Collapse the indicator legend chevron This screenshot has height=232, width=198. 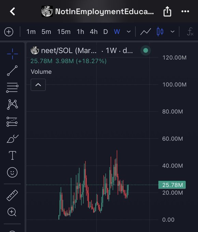click(x=38, y=85)
